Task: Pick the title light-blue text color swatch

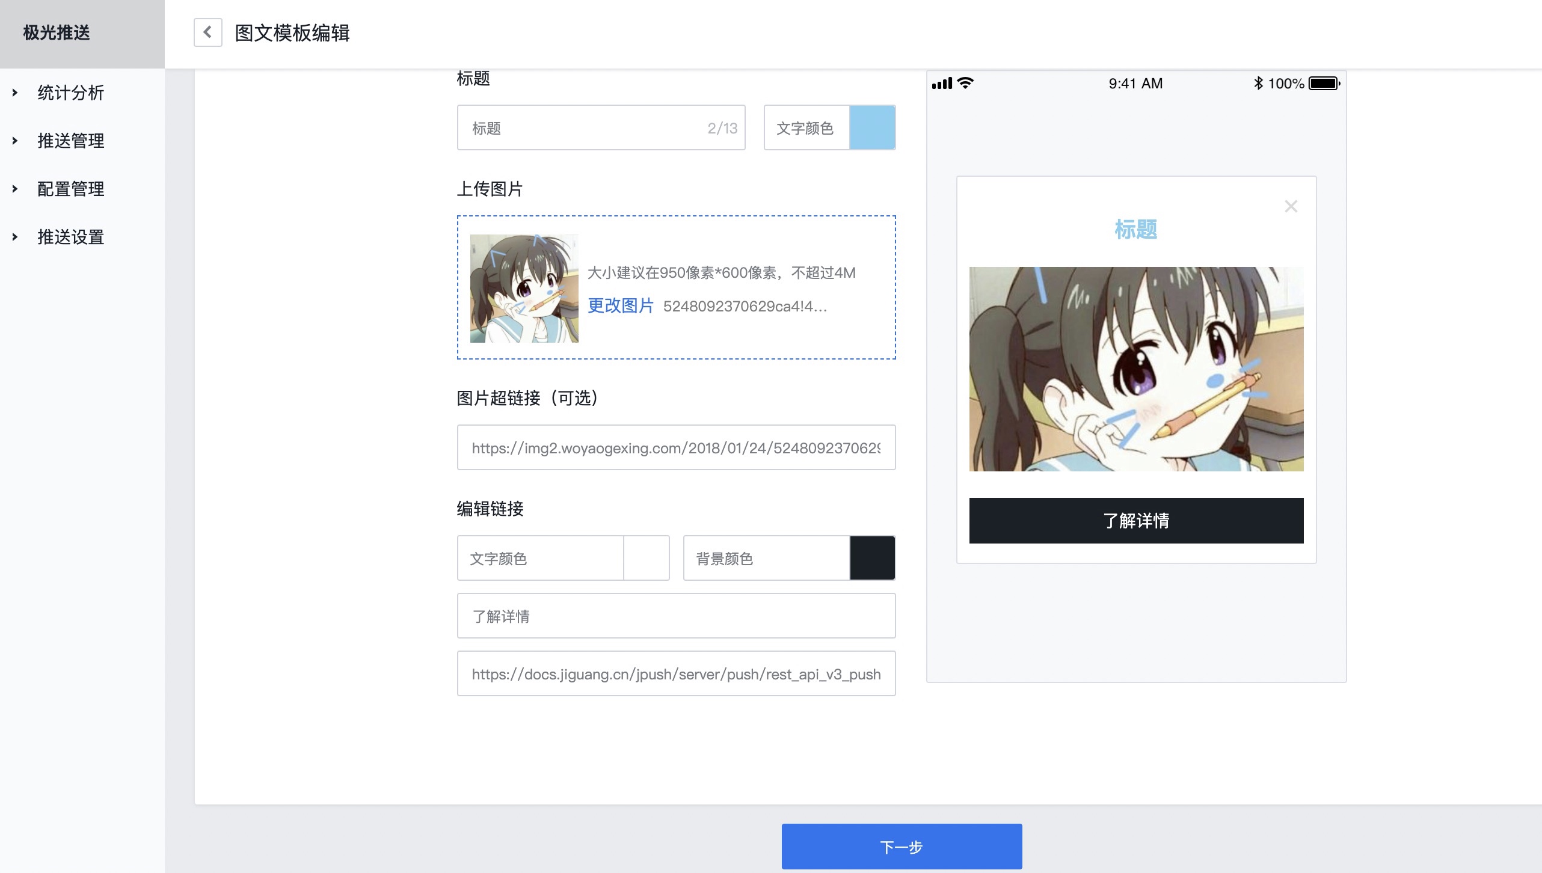Action: (872, 127)
